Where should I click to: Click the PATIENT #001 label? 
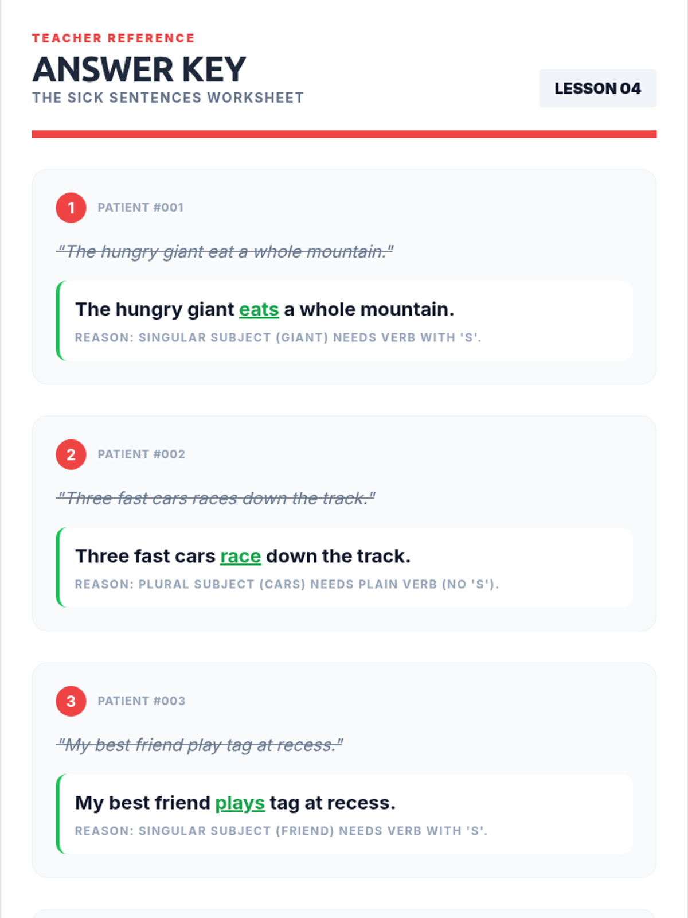(x=140, y=208)
